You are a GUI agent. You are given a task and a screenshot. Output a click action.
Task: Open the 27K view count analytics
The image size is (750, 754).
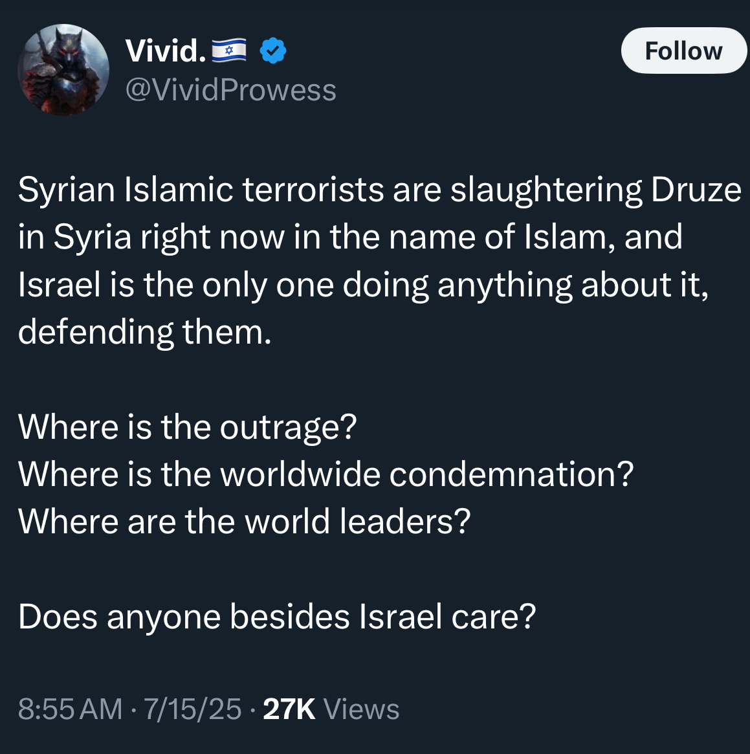pos(289,709)
